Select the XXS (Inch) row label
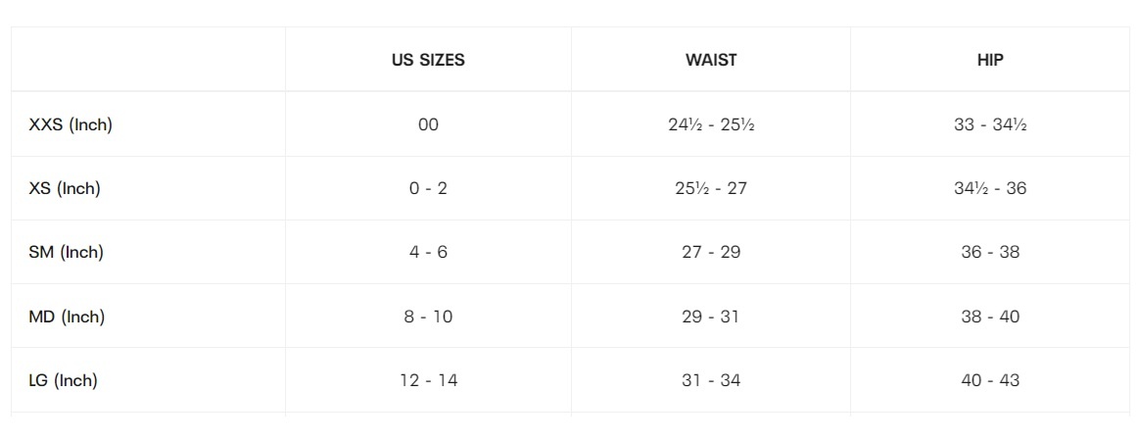The width and height of the screenshot is (1138, 441). coord(71,124)
